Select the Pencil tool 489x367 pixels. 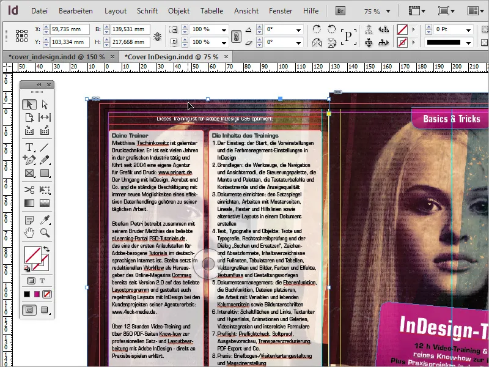45,160
